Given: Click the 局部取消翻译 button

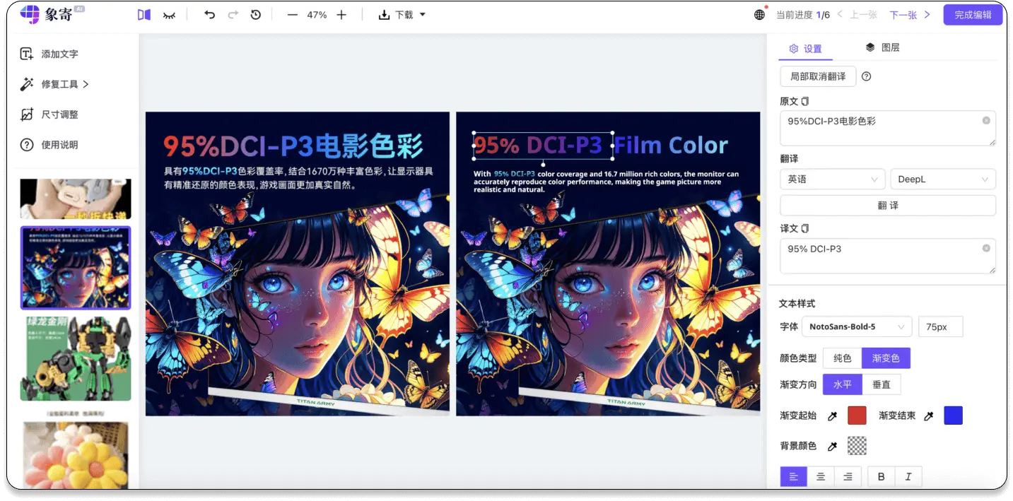Looking at the screenshot, I should pyautogui.click(x=818, y=76).
